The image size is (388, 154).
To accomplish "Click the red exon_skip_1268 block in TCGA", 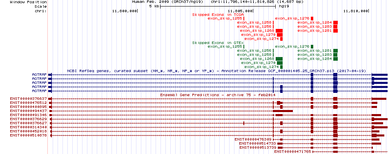I will coord(279,31).
